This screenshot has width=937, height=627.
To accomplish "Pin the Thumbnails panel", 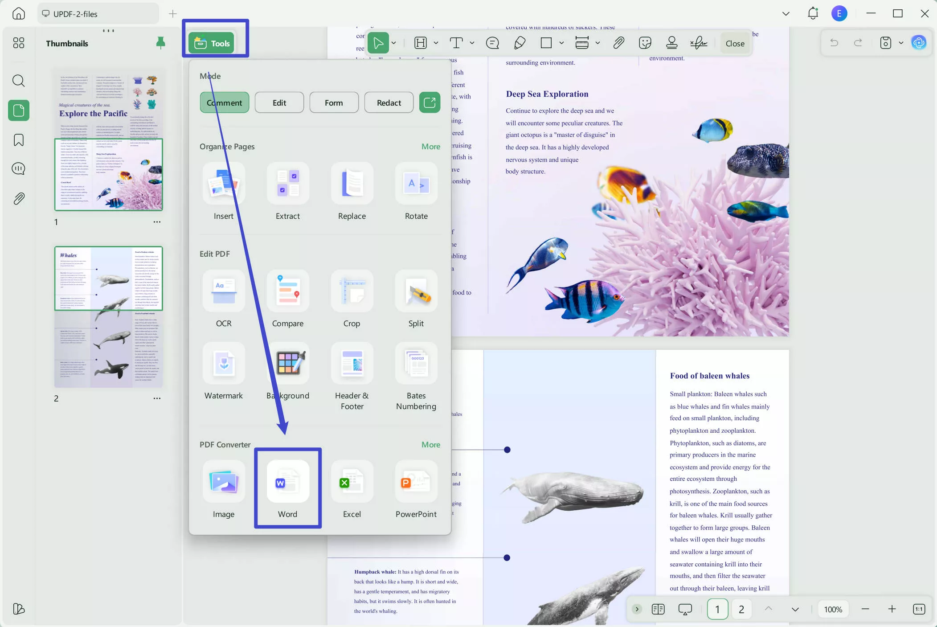I will coord(160,43).
